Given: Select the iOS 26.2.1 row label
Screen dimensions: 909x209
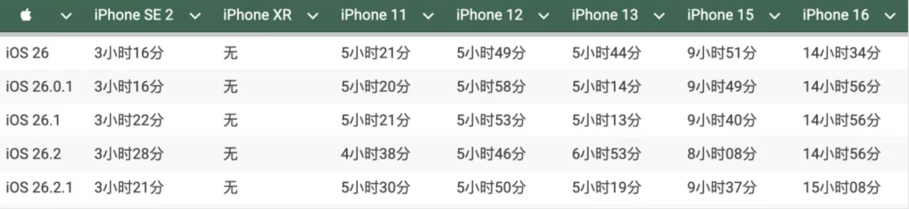Looking at the screenshot, I should click(39, 187).
